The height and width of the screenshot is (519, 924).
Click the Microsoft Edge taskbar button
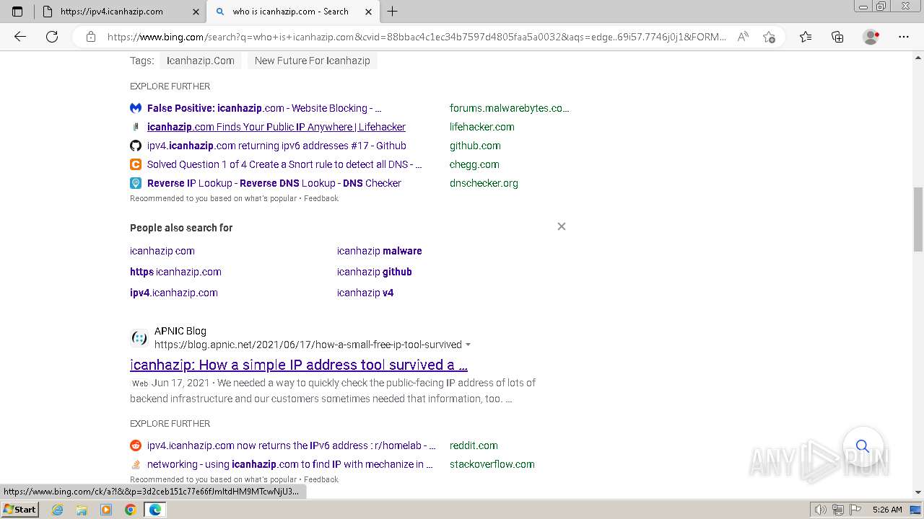pyautogui.click(x=155, y=510)
